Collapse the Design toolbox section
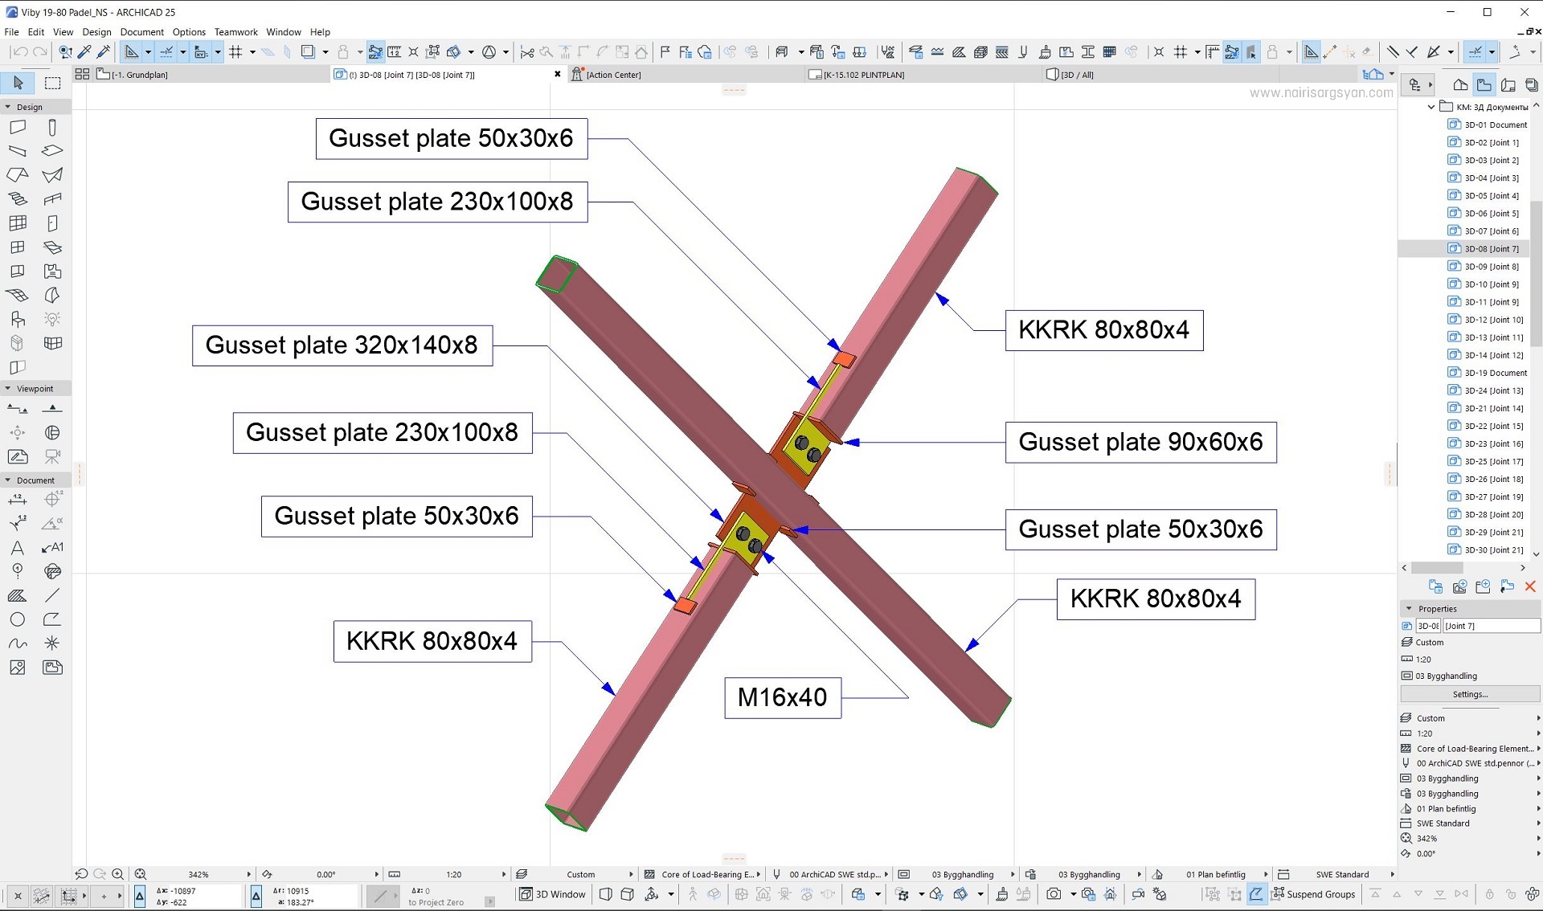This screenshot has height=911, width=1543. coord(8,107)
